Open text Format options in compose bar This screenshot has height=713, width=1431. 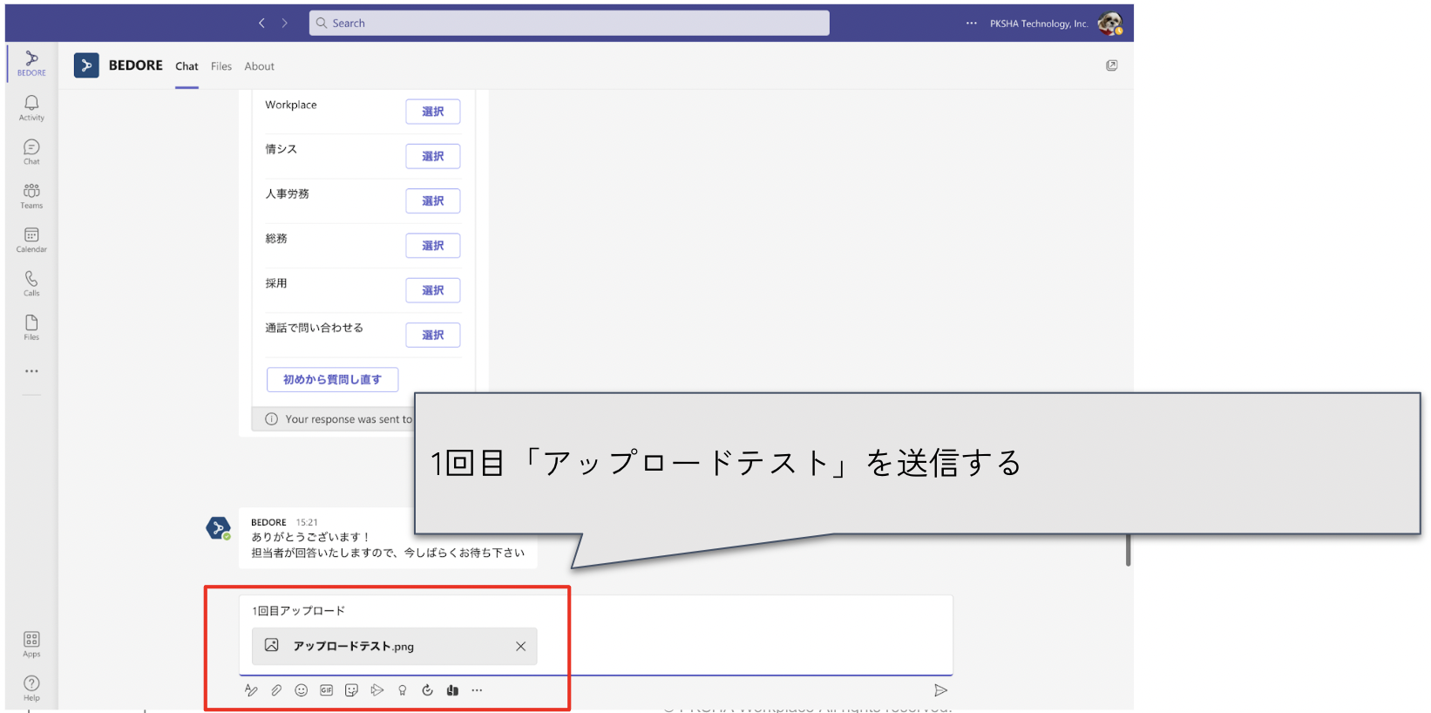click(251, 690)
